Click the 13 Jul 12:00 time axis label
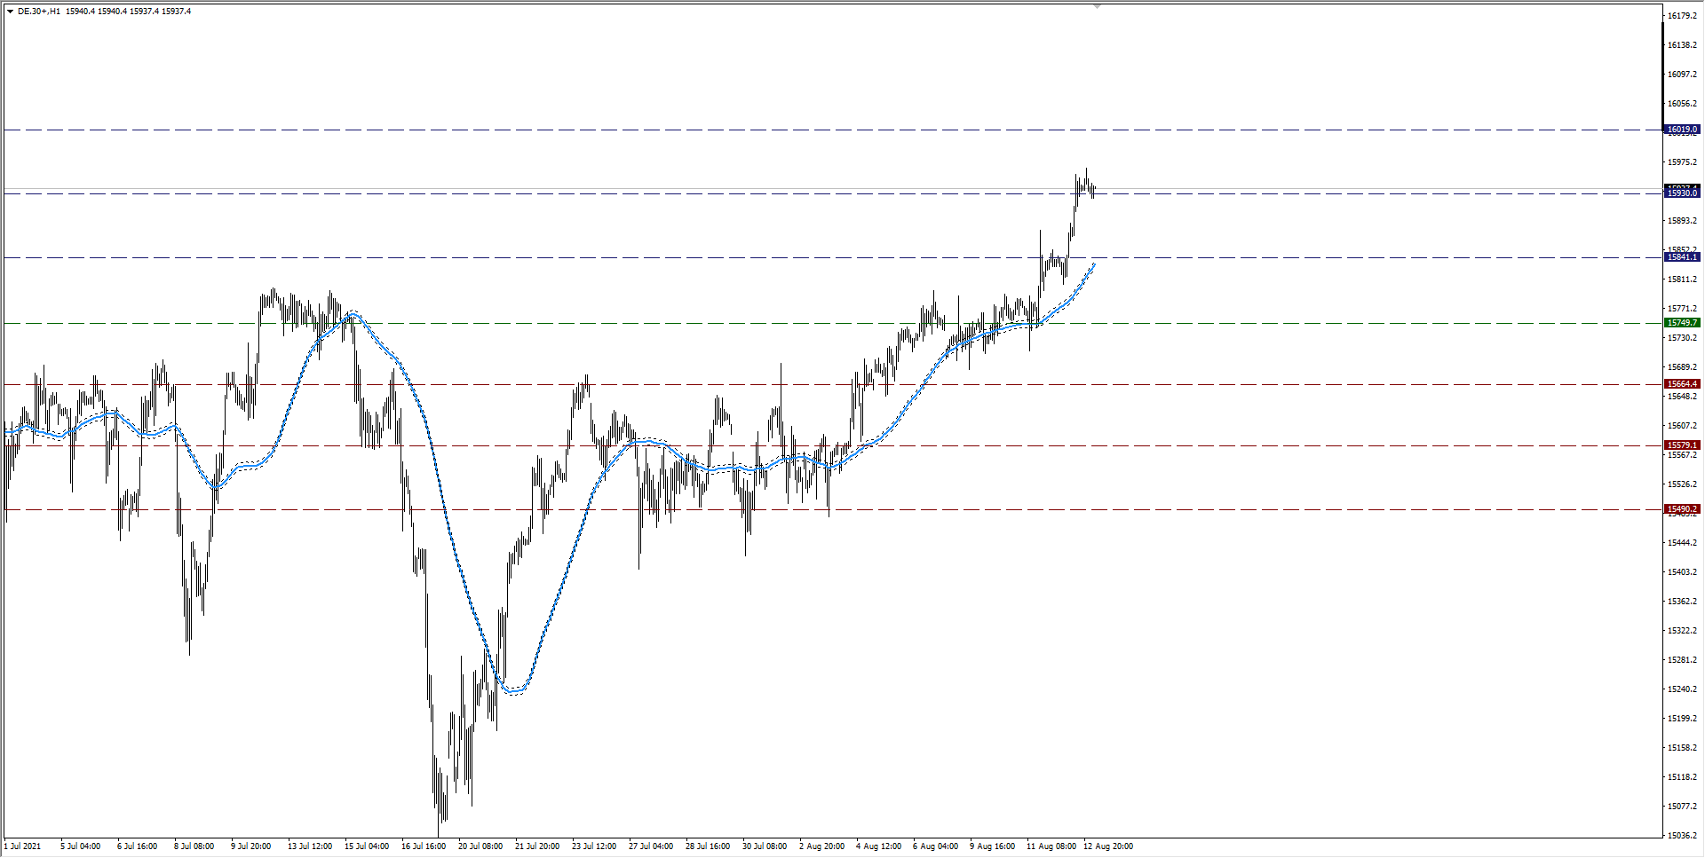1705x858 pixels. [x=309, y=846]
